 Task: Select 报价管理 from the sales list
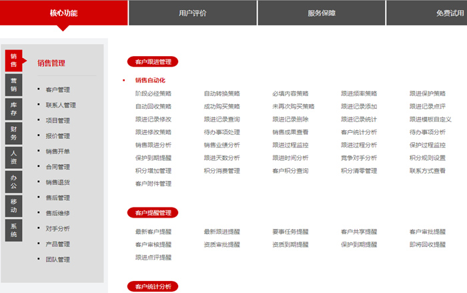point(58,136)
